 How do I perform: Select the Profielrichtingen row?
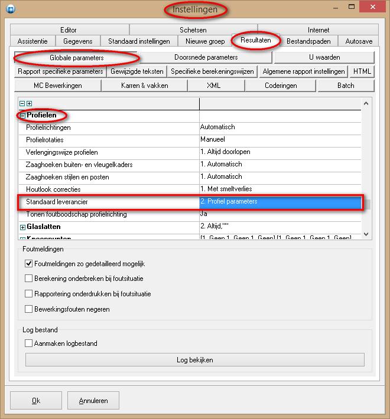190,127
